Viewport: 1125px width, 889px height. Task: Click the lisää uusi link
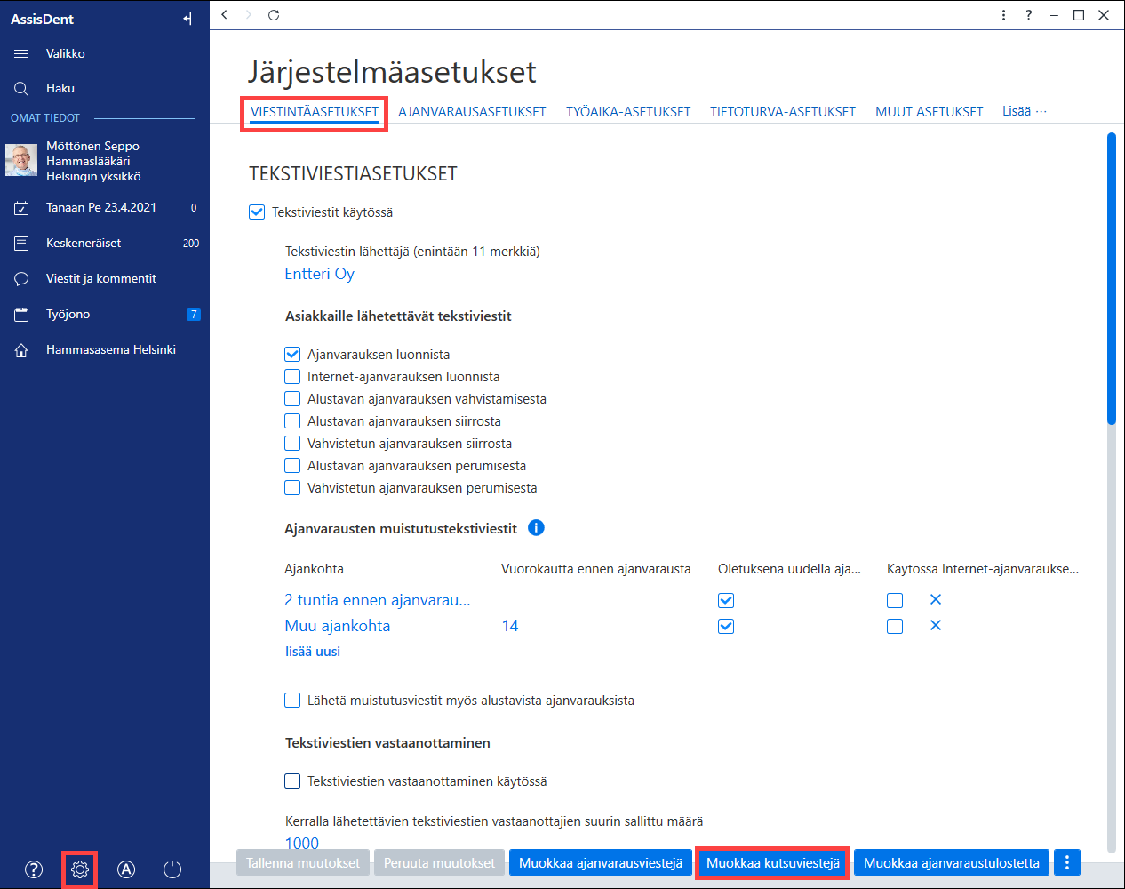(x=313, y=652)
